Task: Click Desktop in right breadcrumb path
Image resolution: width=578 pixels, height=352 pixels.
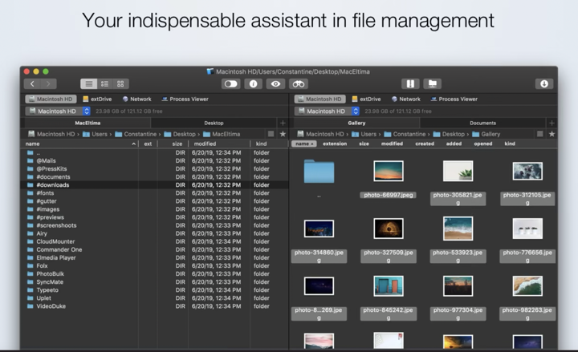Action: pos(449,134)
